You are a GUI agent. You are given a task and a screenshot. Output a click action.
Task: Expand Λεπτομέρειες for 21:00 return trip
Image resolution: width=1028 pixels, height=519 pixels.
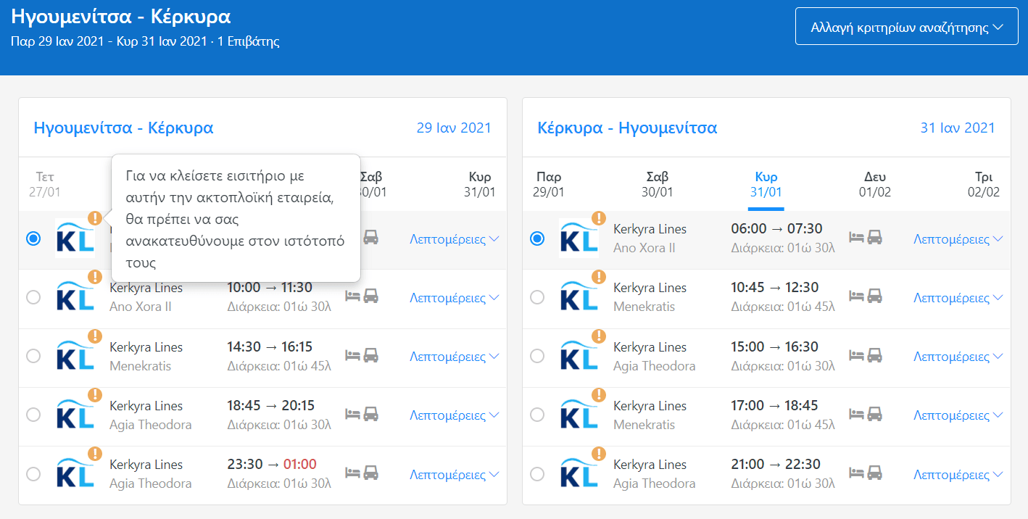tap(958, 475)
